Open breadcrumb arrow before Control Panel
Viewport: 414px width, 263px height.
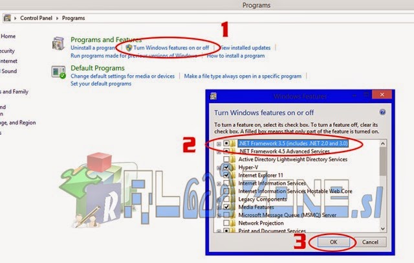(16, 18)
